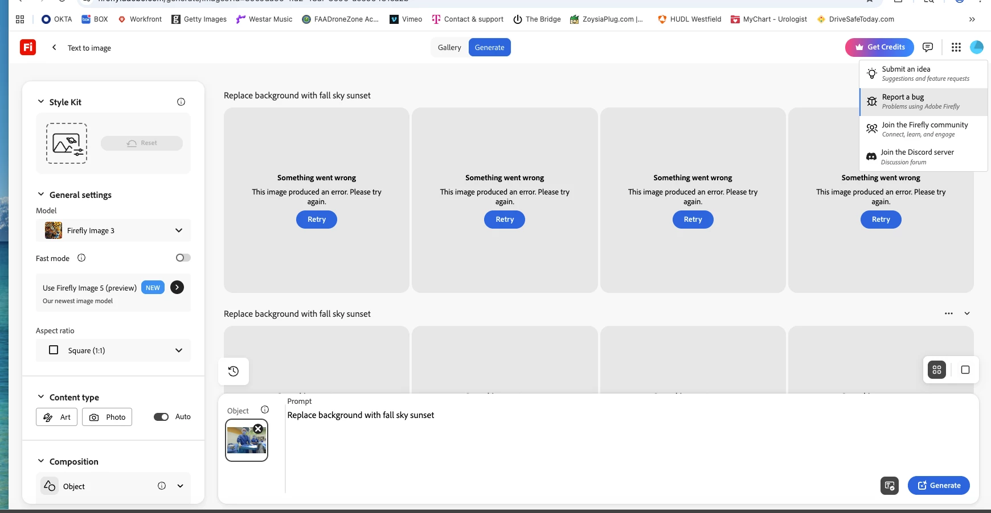Click the Composition Object info icon

(x=162, y=486)
